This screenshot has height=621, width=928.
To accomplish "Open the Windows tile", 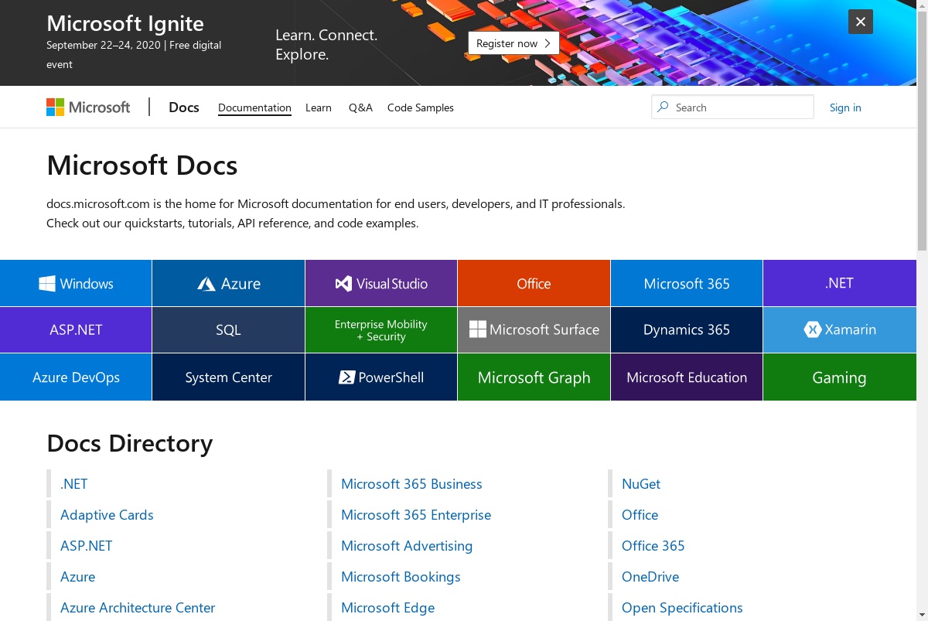I will pos(76,283).
